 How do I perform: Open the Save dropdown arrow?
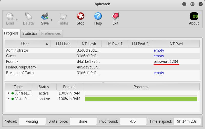click(52, 20)
